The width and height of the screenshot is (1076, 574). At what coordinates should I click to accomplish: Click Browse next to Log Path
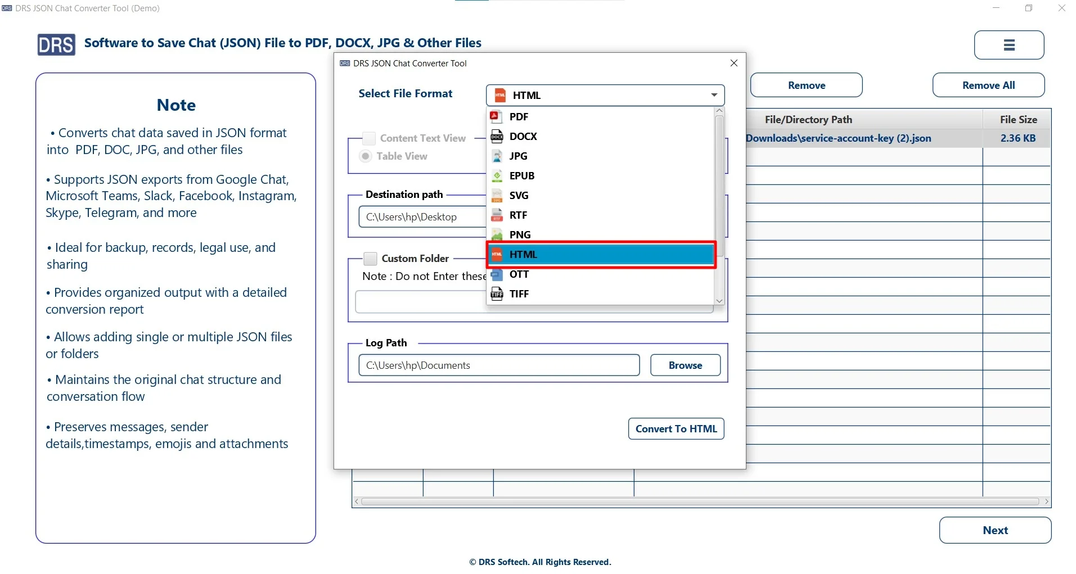685,365
